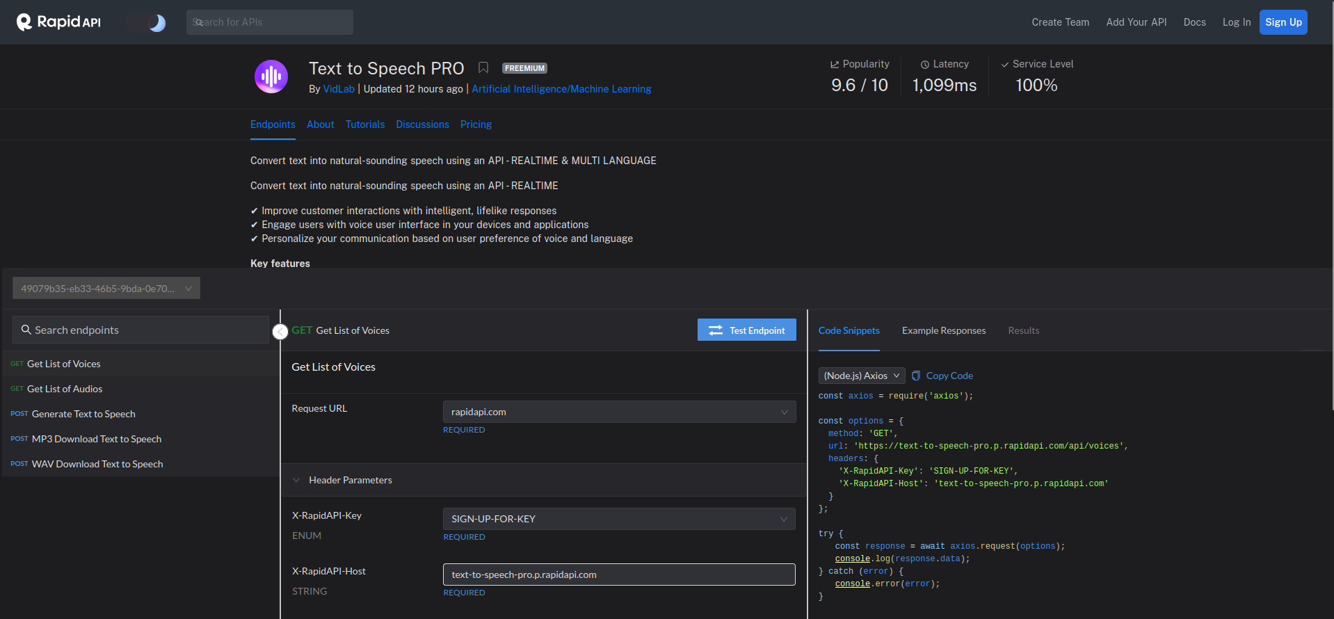Viewport: 1334px width, 619px height.
Task: Expand the X-RapidAPI-Key SIGN-UP-FOR-KEY dropdown
Action: click(x=619, y=519)
